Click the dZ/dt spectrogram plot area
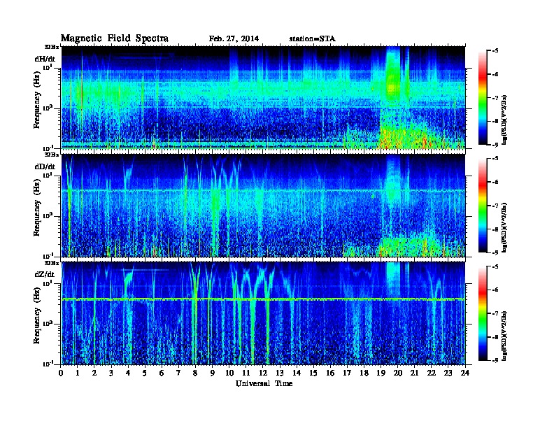This screenshot has height=428, width=554. pos(263,313)
